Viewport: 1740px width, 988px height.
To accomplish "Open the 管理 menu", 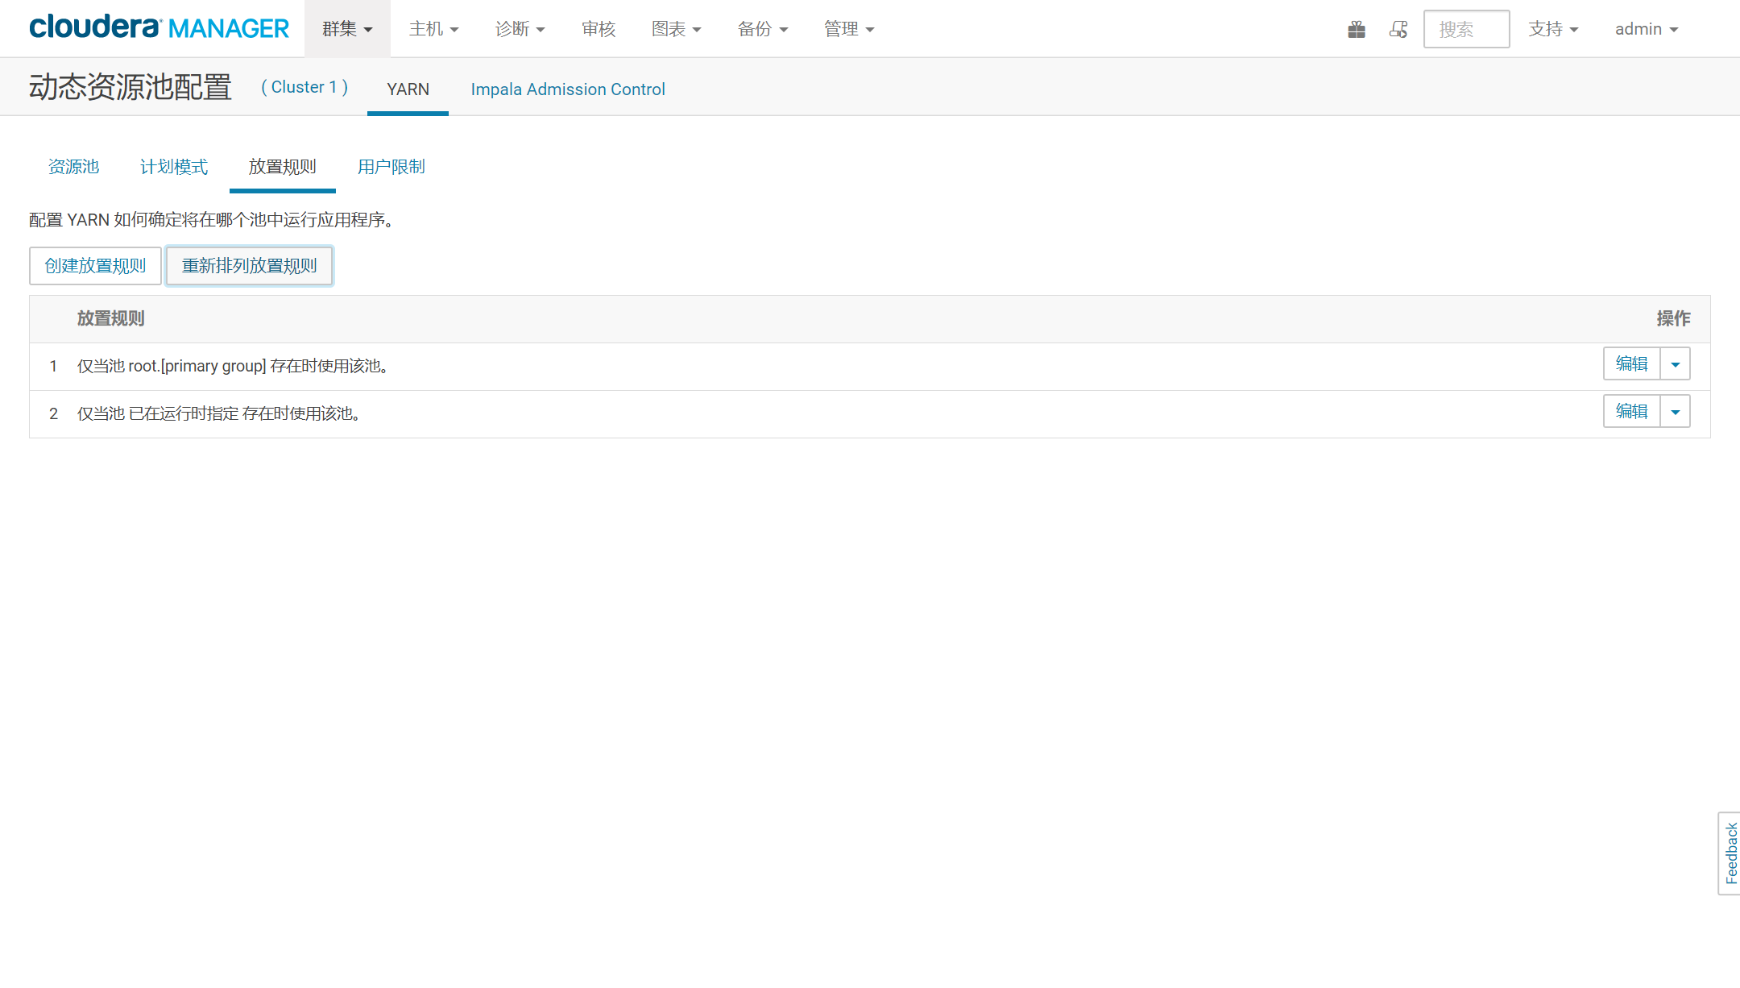I will pyautogui.click(x=848, y=29).
